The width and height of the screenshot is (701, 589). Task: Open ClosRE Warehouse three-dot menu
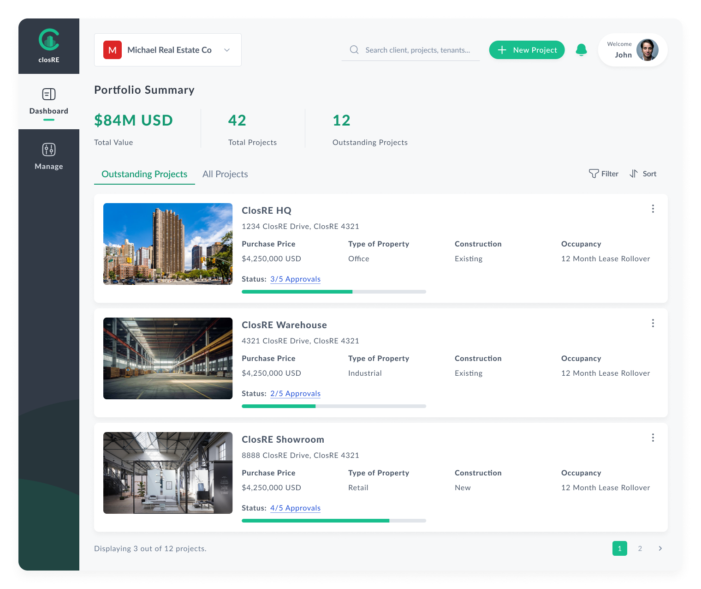pyautogui.click(x=653, y=323)
